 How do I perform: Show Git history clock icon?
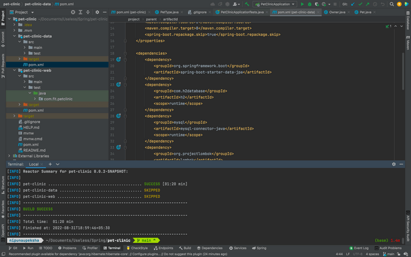click(x=375, y=4)
